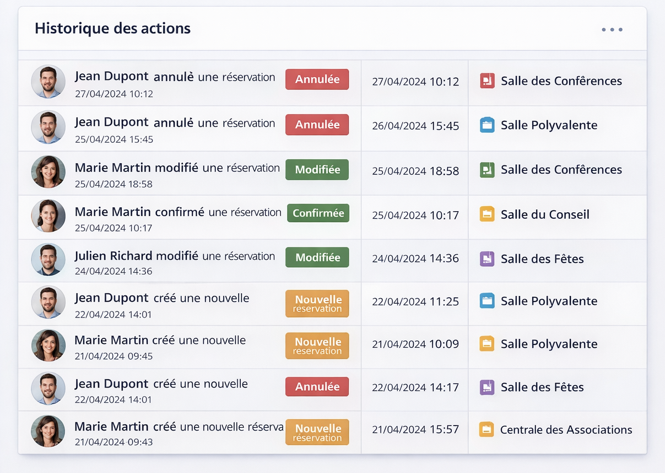Click the Annulée status badge on the top row
This screenshot has width=665, height=473.
[317, 79]
